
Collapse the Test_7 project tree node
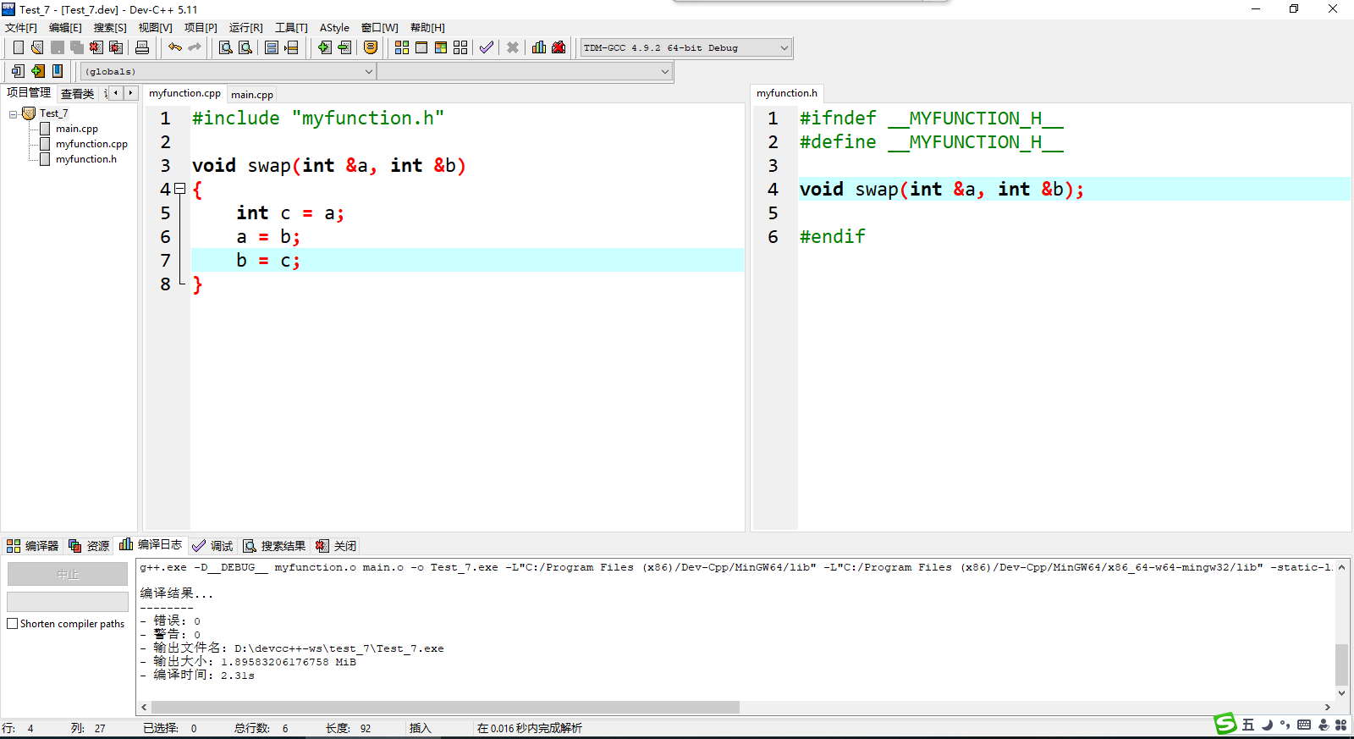click(x=14, y=113)
